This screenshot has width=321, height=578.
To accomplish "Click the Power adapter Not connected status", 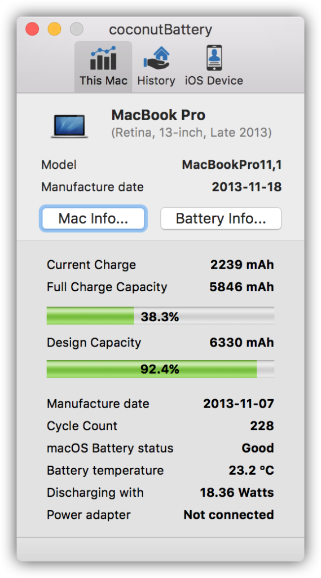I will (x=229, y=515).
